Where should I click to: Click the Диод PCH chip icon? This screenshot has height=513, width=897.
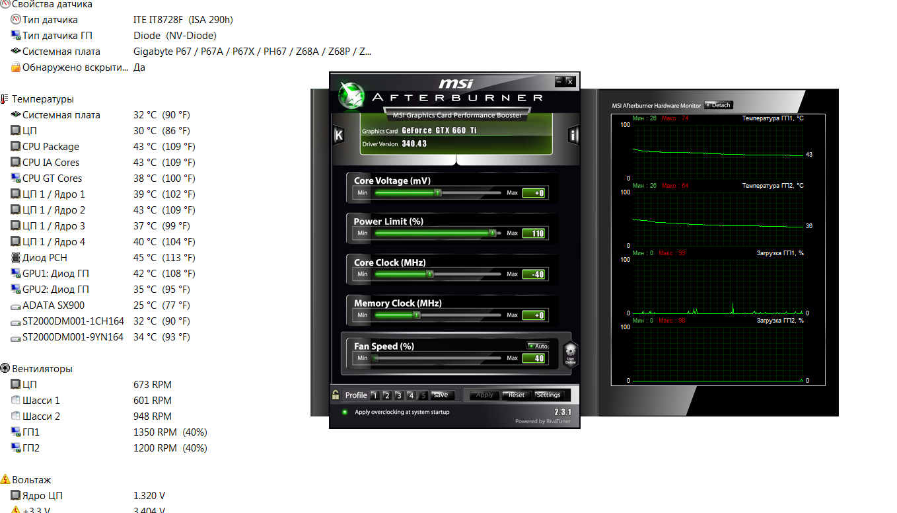(16, 258)
